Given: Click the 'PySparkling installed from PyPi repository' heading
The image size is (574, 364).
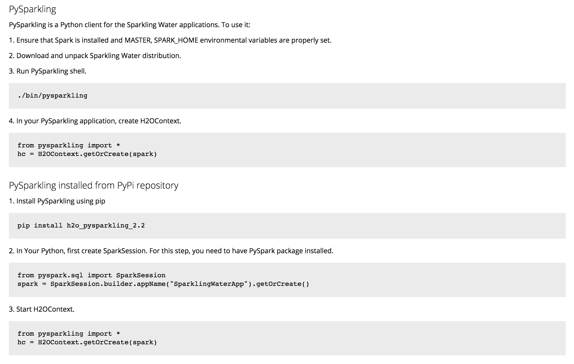Looking at the screenshot, I should (x=93, y=185).
